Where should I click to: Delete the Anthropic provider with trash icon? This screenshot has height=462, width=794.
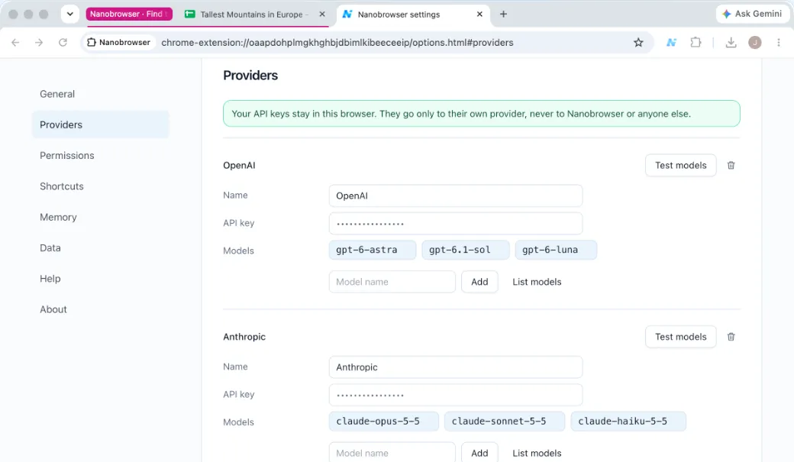pos(731,337)
